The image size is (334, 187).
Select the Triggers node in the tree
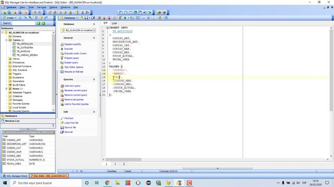(17, 74)
